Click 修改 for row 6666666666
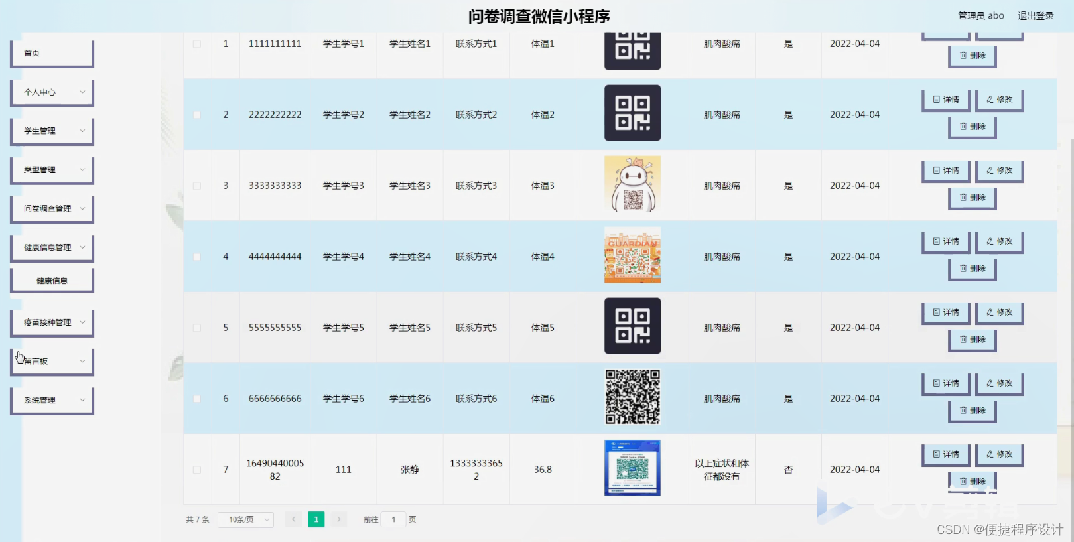The image size is (1074, 542). click(1000, 383)
